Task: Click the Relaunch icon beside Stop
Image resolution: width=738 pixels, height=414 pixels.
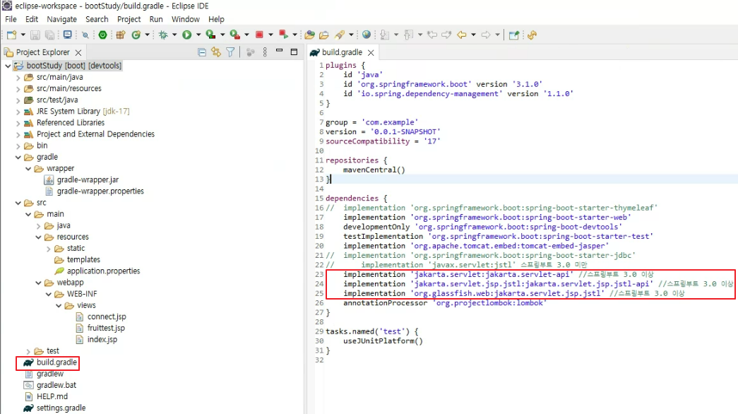Action: tap(283, 35)
